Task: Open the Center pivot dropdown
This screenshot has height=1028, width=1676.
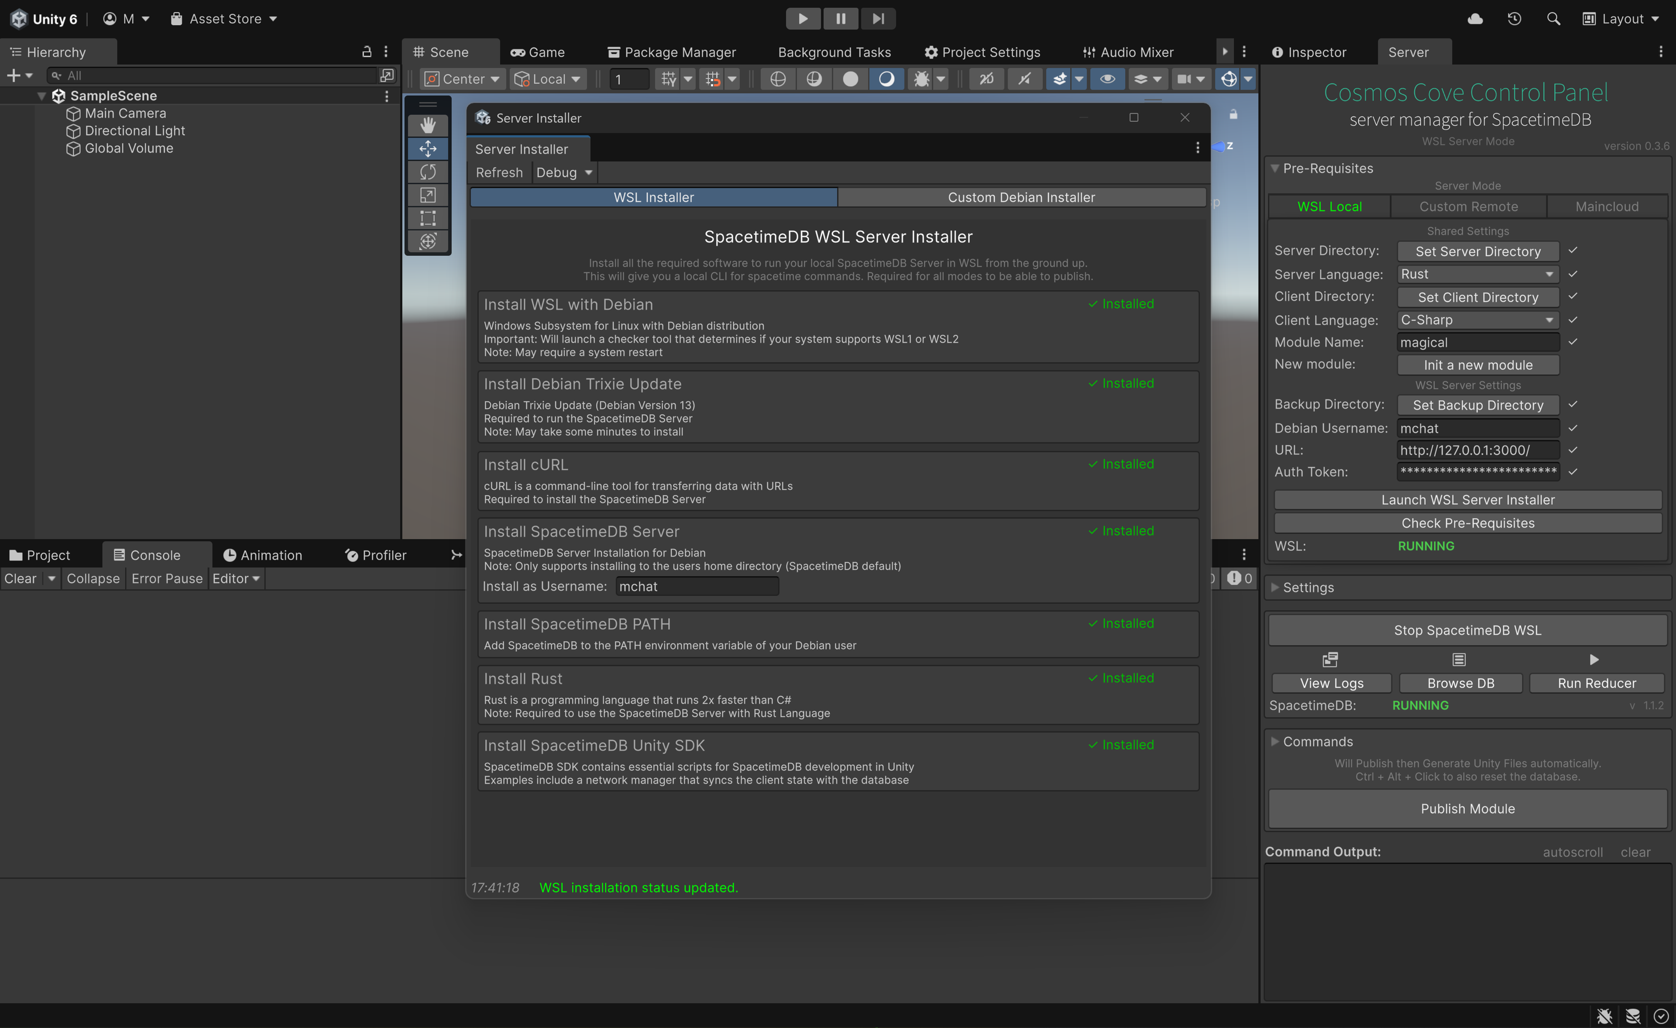Action: coord(462,79)
